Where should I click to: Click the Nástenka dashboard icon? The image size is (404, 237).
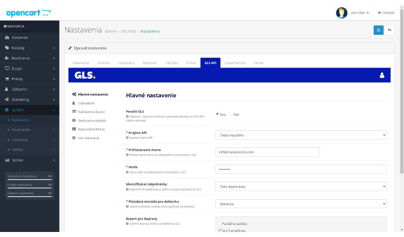pos(7,38)
